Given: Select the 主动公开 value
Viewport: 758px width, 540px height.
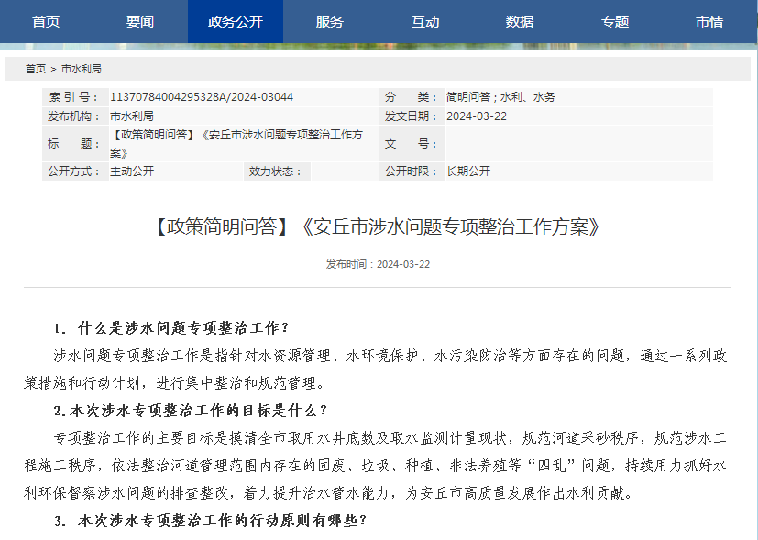Looking at the screenshot, I should (x=132, y=171).
